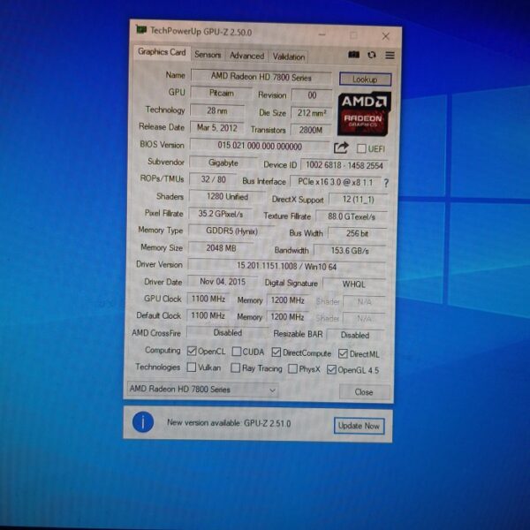
Task: Click the Update Now button
Action: [359, 426]
